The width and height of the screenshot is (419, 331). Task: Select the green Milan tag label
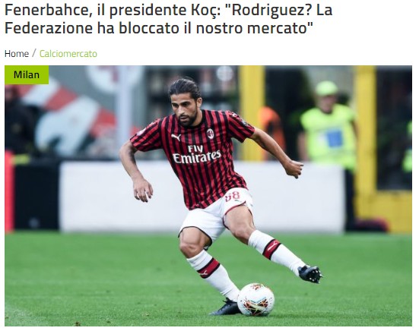27,74
